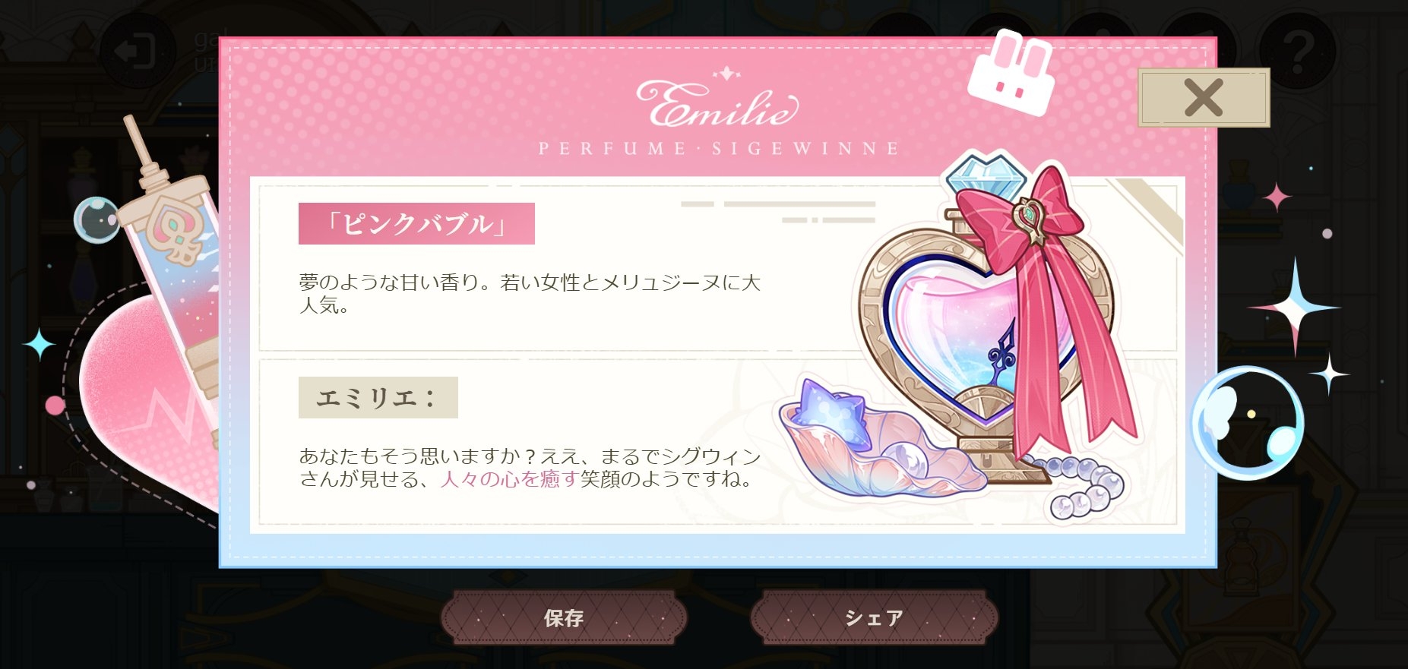Click the dimmed exit arrow icon at top left

(x=138, y=51)
